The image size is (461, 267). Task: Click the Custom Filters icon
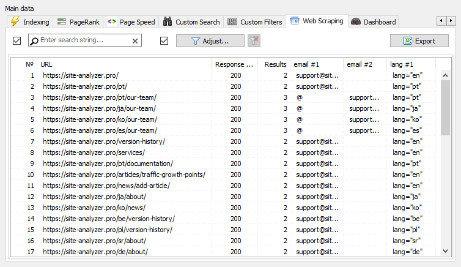tap(232, 21)
